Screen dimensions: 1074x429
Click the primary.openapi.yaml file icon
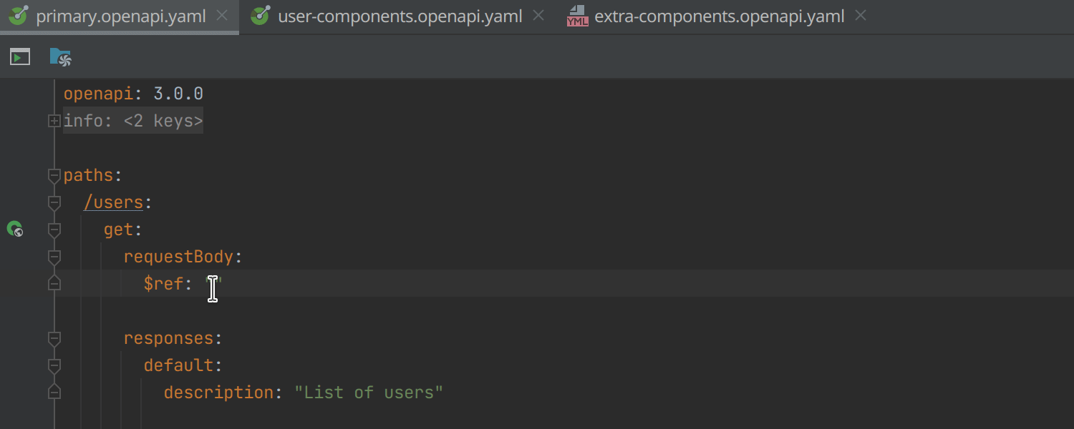18,16
